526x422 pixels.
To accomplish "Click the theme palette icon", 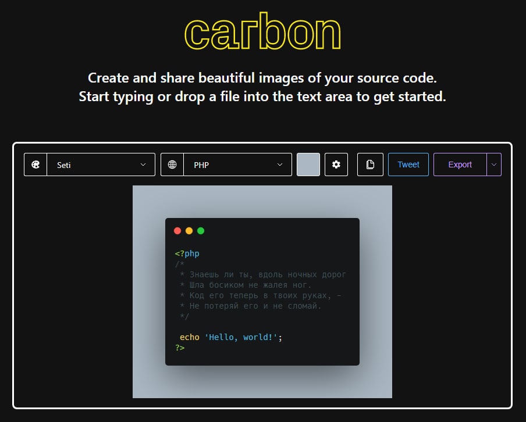I will click(x=35, y=164).
